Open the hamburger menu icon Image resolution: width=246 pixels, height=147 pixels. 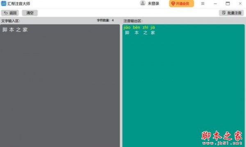click(203, 3)
